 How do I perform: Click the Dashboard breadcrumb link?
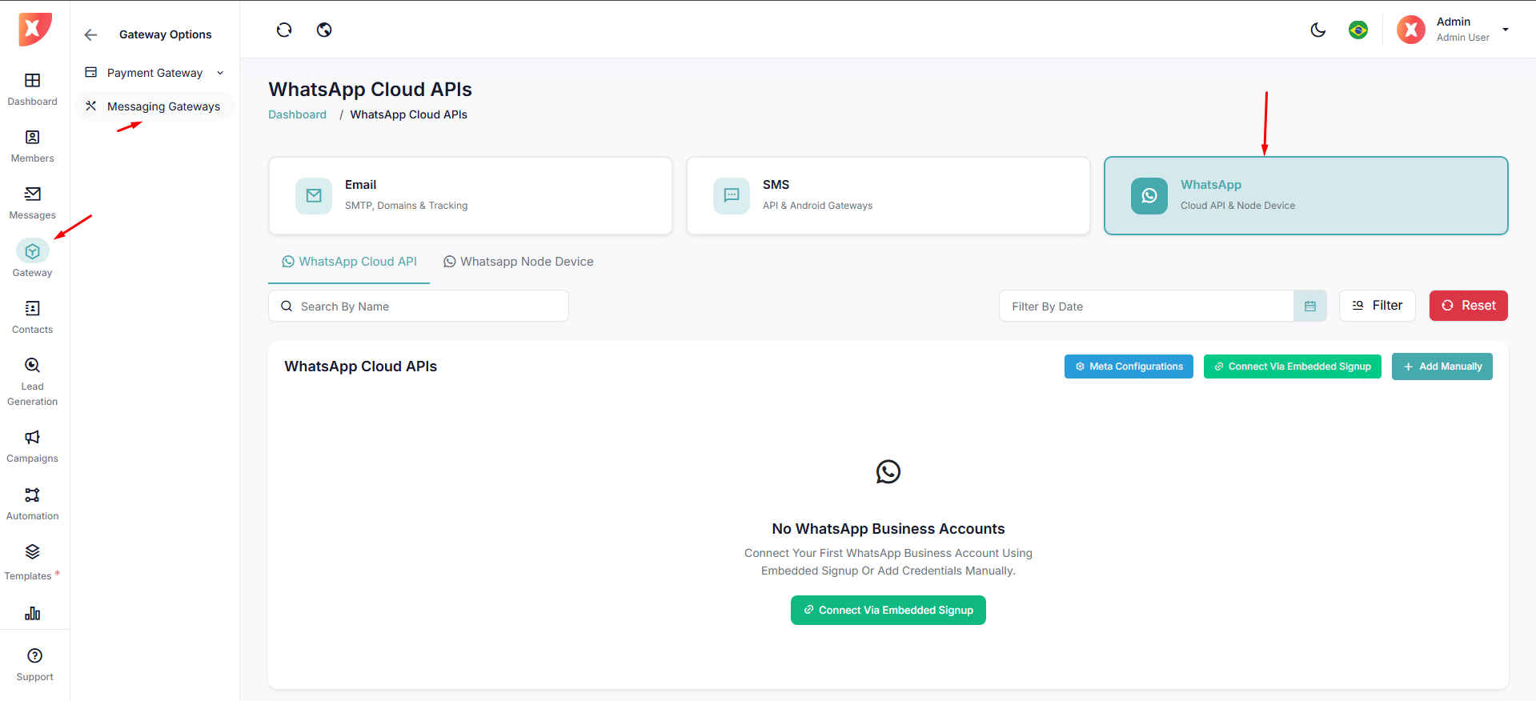[297, 114]
